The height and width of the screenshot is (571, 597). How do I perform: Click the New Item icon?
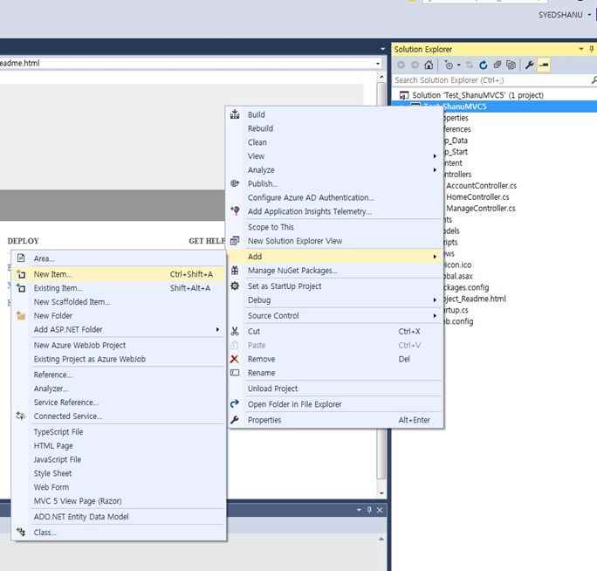(x=21, y=274)
